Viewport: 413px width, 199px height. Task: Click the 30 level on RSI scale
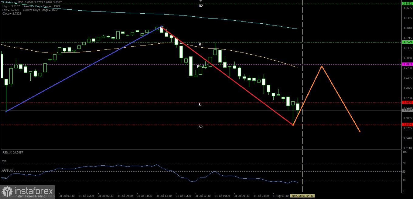pyautogui.click(x=404, y=180)
